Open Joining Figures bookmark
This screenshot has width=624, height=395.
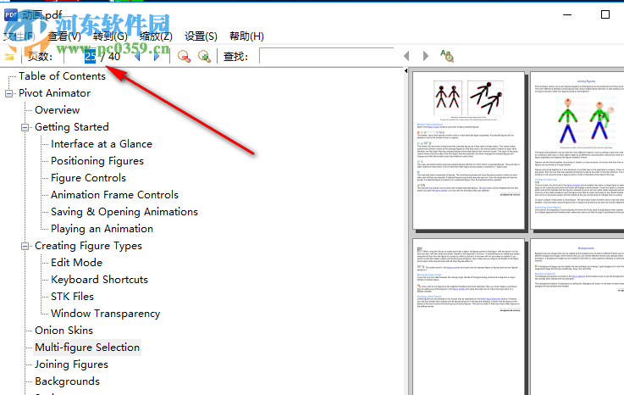[x=71, y=364]
